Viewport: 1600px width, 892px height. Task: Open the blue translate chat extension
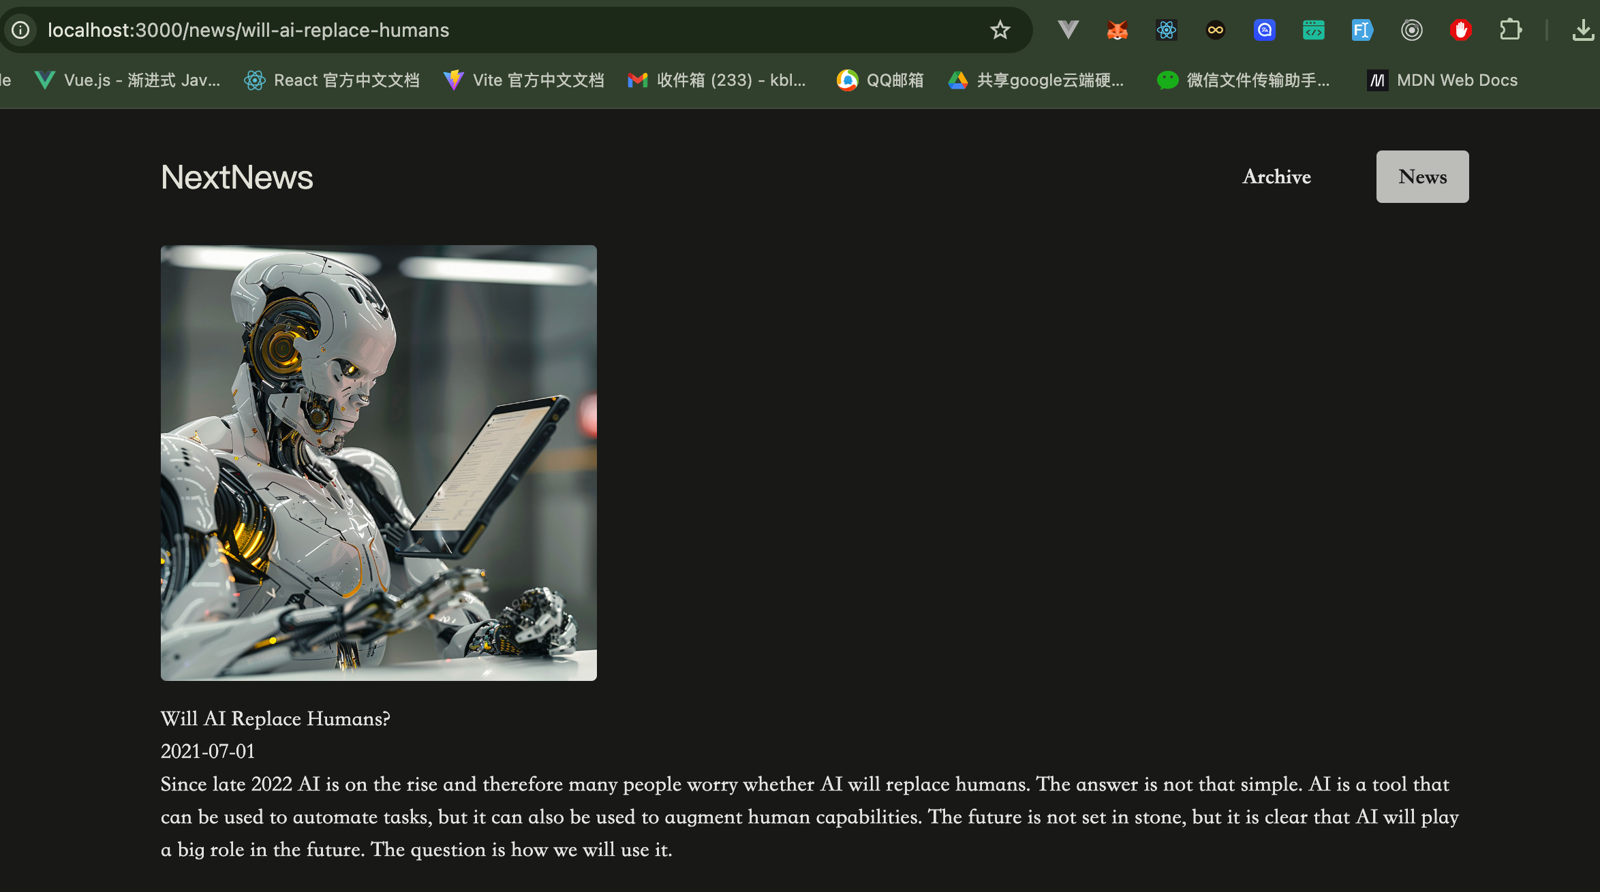tap(1264, 30)
